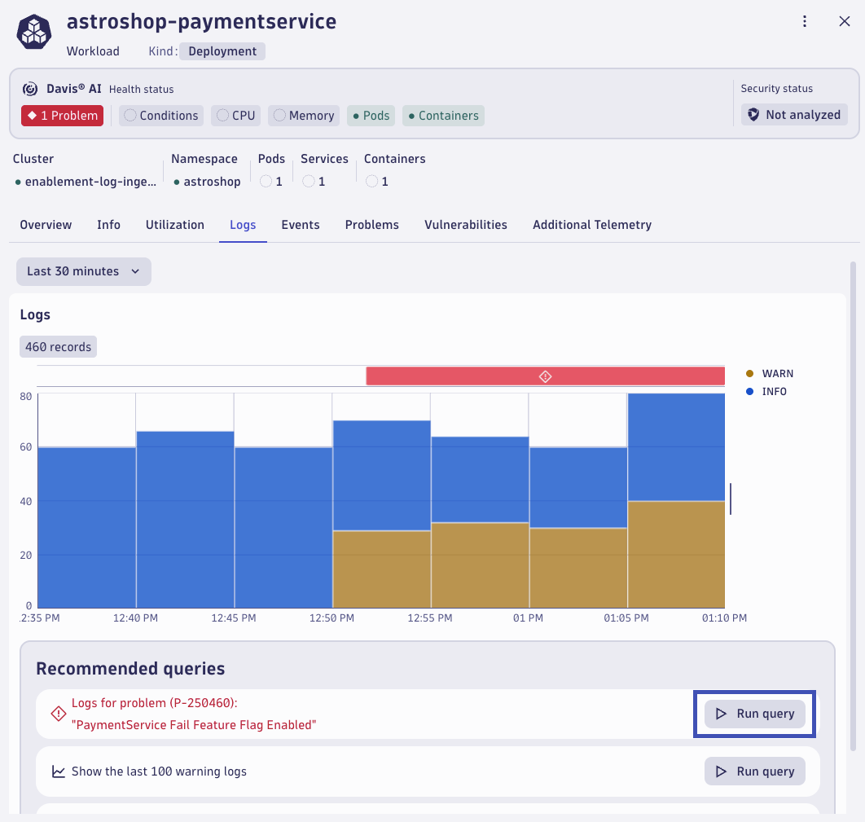The width and height of the screenshot is (865, 822).
Task: Click the Recommended queries heading
Action: click(x=131, y=669)
